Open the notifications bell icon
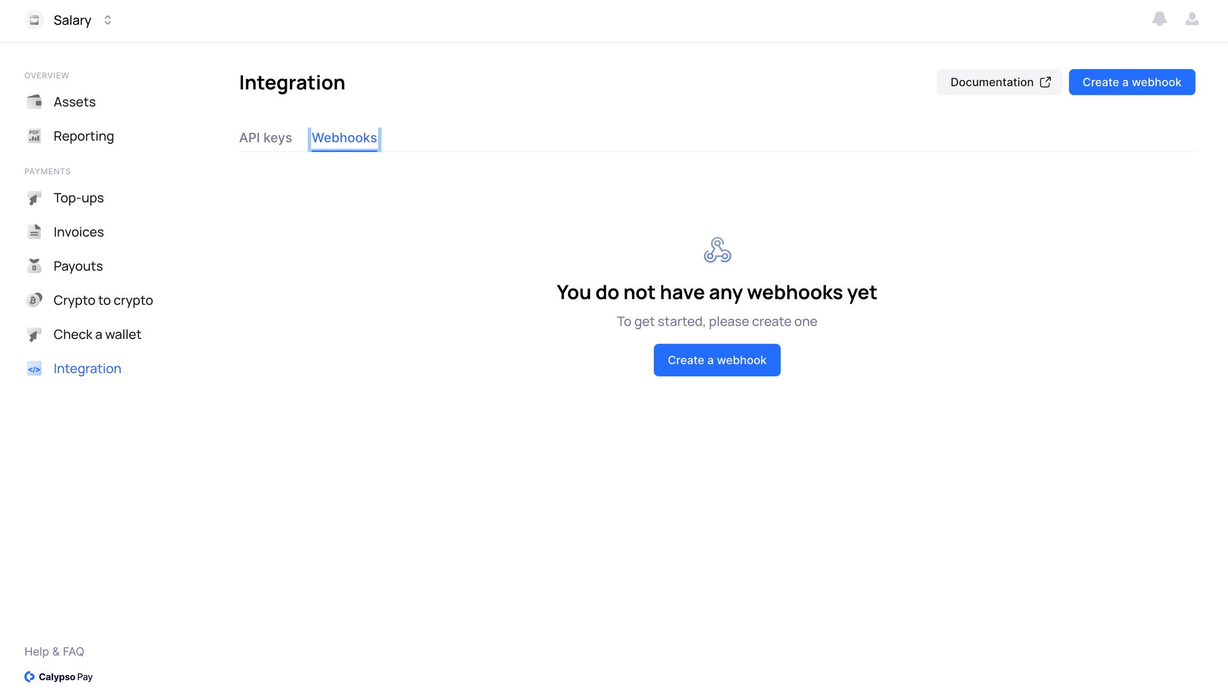 click(x=1159, y=19)
